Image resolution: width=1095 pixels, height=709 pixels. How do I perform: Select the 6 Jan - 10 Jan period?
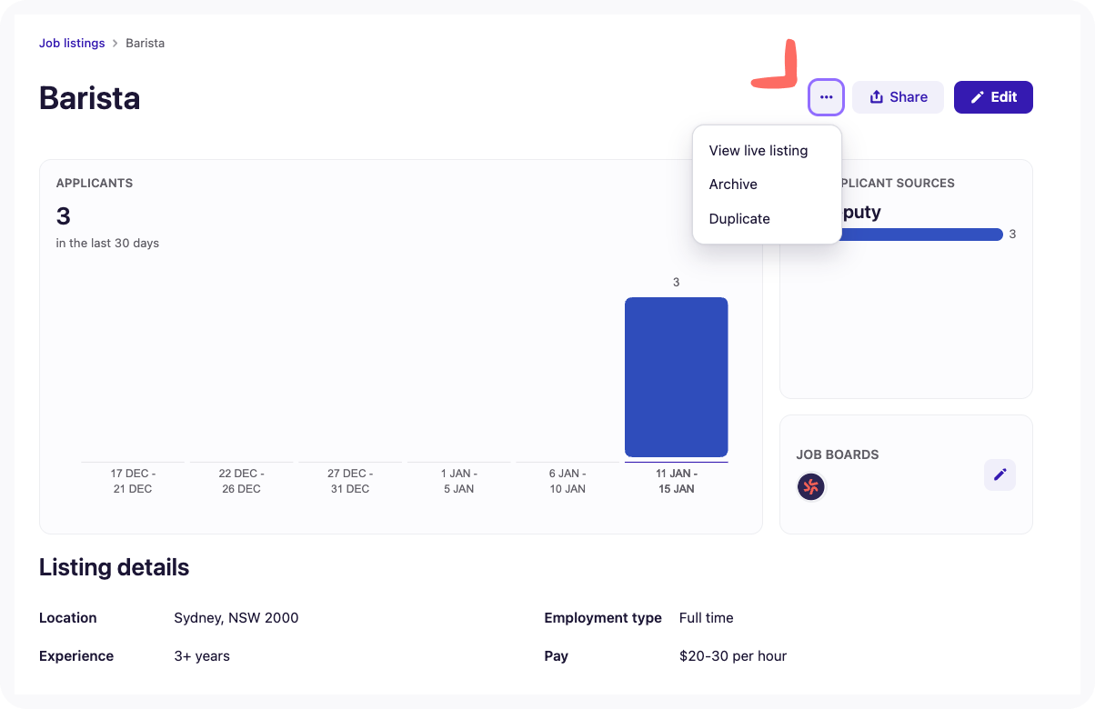[568, 481]
